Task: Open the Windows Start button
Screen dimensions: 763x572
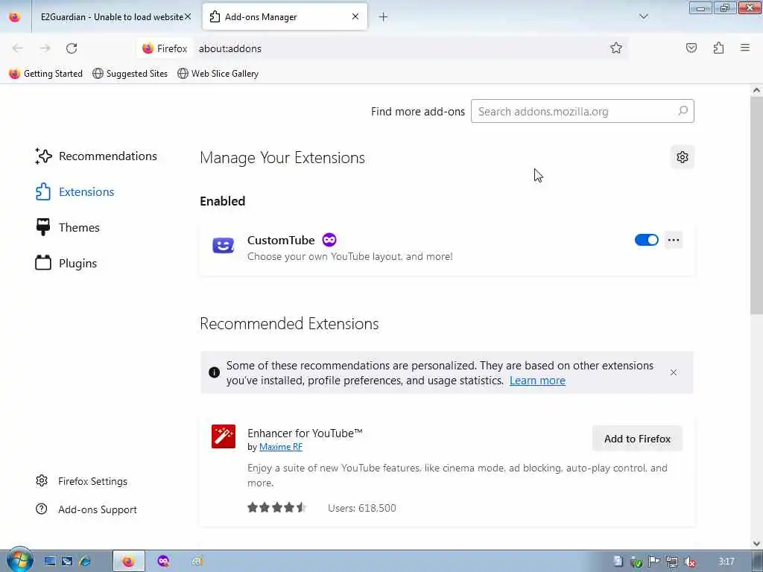Action: (x=19, y=560)
